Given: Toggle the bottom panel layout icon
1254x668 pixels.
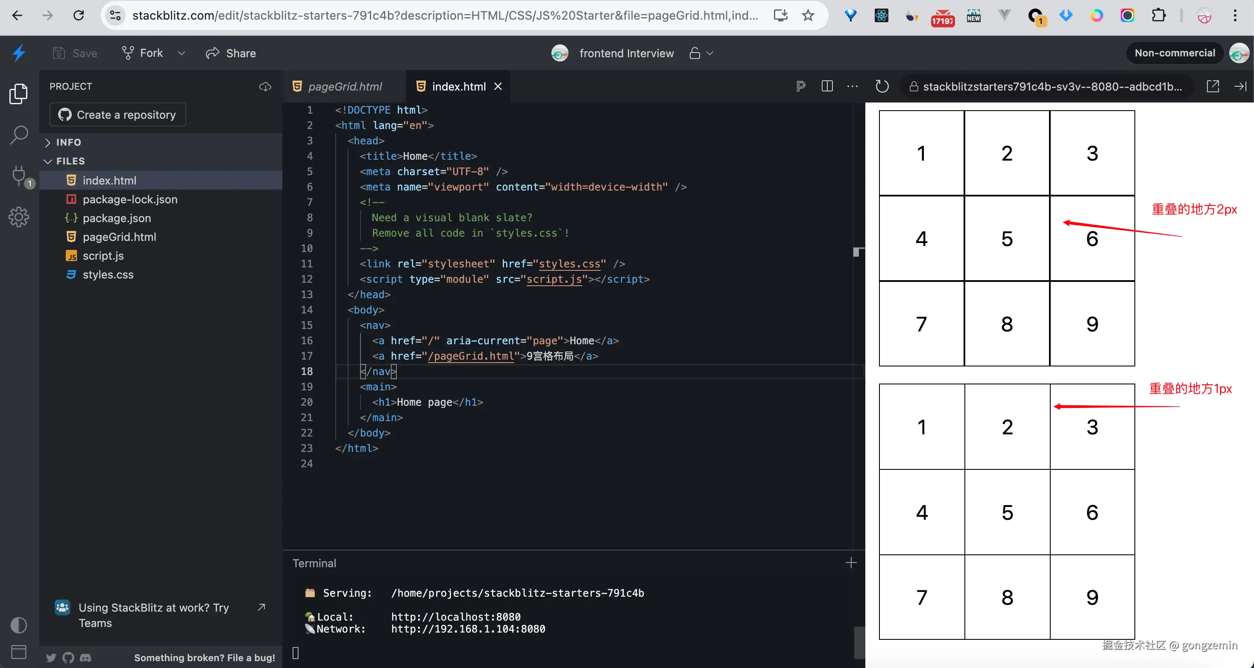Looking at the screenshot, I should (19, 651).
